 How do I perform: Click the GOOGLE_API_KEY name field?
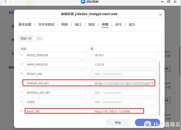55,93
